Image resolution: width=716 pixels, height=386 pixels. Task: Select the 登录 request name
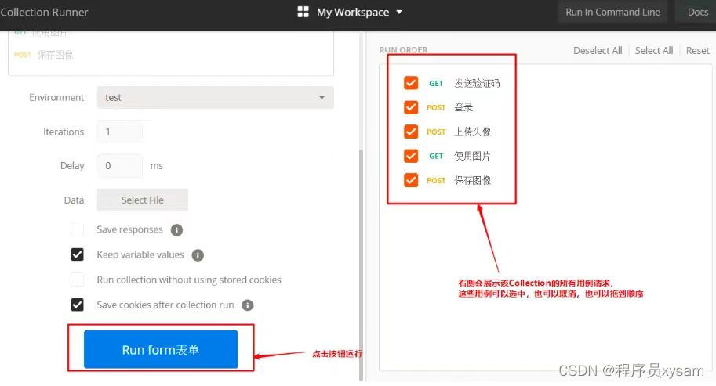(x=463, y=107)
